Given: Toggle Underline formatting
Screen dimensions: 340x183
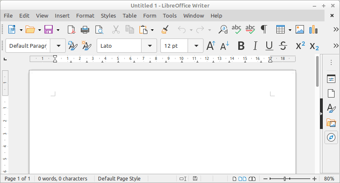Looking at the screenshot, I should point(269,46).
